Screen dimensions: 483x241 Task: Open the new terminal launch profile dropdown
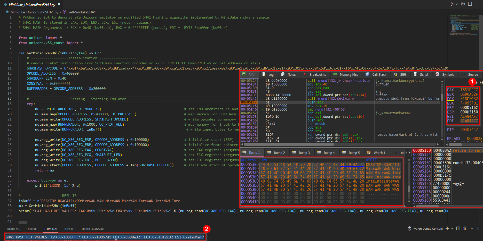pos(452,229)
